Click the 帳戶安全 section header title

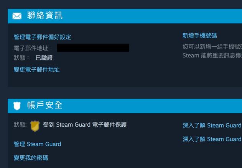pyautogui.click(x=45, y=105)
